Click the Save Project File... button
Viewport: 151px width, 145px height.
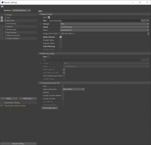[x=50, y=108]
